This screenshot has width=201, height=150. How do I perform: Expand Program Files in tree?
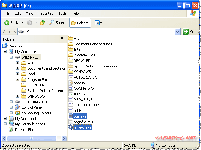tap(18, 80)
